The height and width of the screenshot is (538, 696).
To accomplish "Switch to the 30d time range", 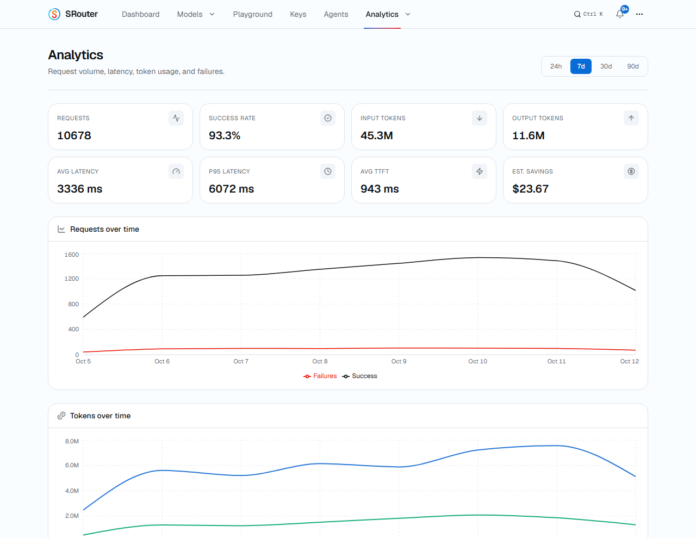I will [606, 66].
